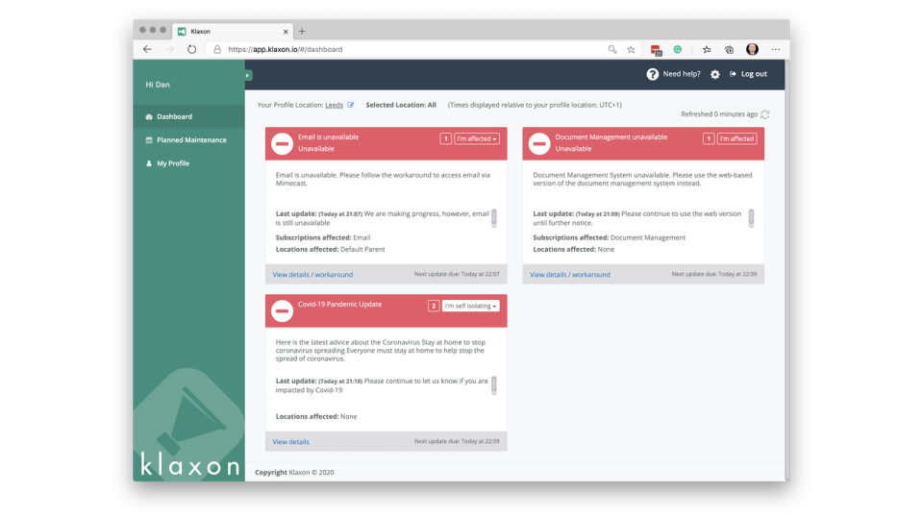Click the affected count badge on Document Management card
The width and height of the screenshot is (923, 519).
coord(709,138)
